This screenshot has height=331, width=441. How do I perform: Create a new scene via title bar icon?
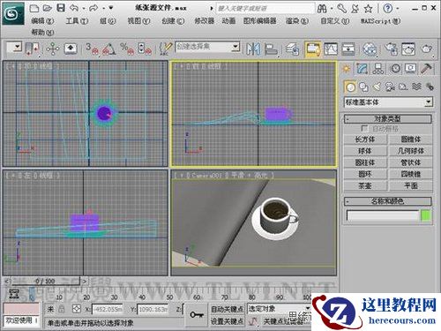coord(34,8)
